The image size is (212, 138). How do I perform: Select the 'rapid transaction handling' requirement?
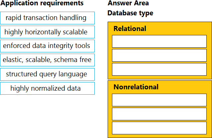coord(47,18)
